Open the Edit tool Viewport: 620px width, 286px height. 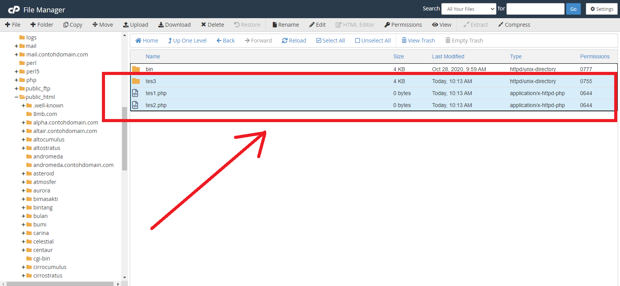click(317, 25)
